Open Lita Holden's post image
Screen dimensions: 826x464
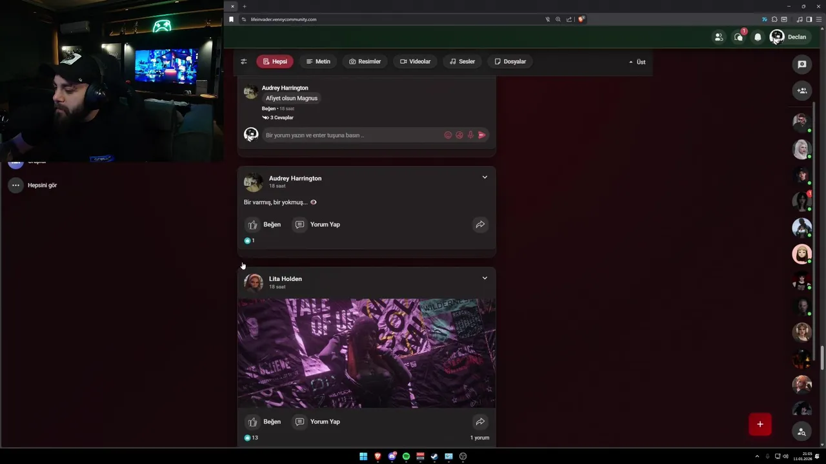pos(367,353)
